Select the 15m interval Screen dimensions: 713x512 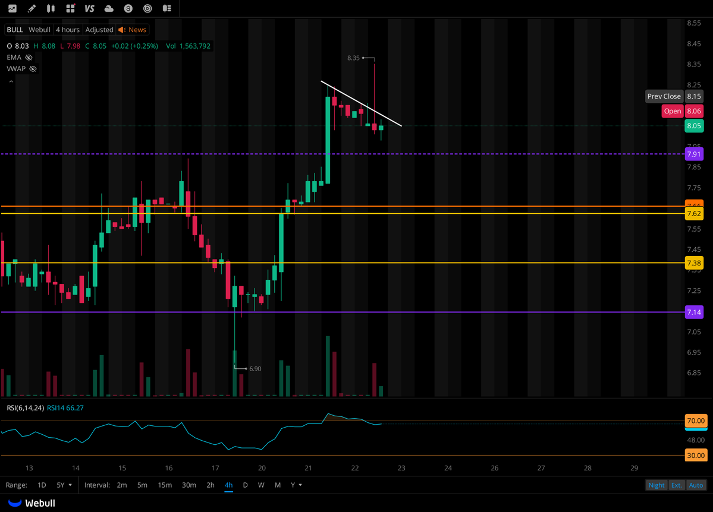165,485
